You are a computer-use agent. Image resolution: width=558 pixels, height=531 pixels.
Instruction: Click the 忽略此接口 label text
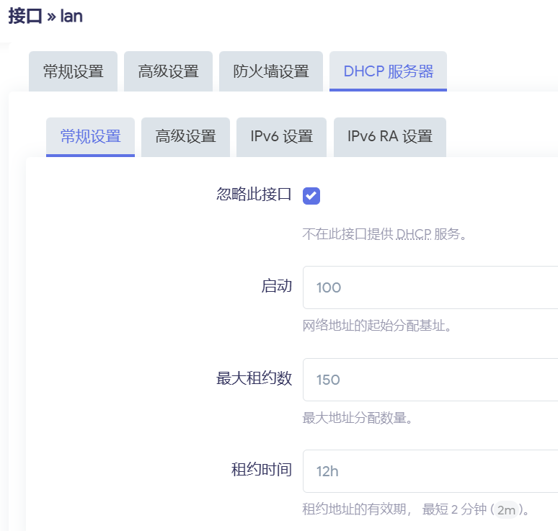coord(254,195)
